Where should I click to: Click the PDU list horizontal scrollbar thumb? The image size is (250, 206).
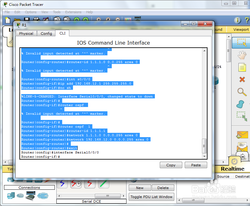193,200
